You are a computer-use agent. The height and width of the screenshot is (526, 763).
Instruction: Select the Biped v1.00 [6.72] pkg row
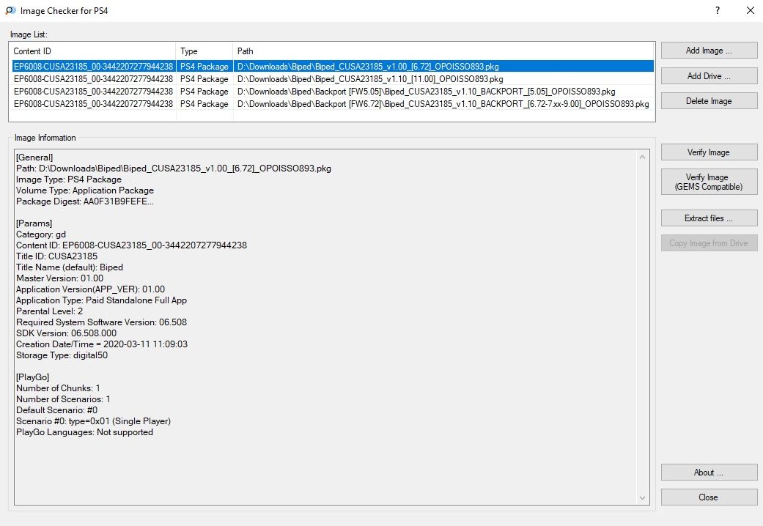click(333, 66)
